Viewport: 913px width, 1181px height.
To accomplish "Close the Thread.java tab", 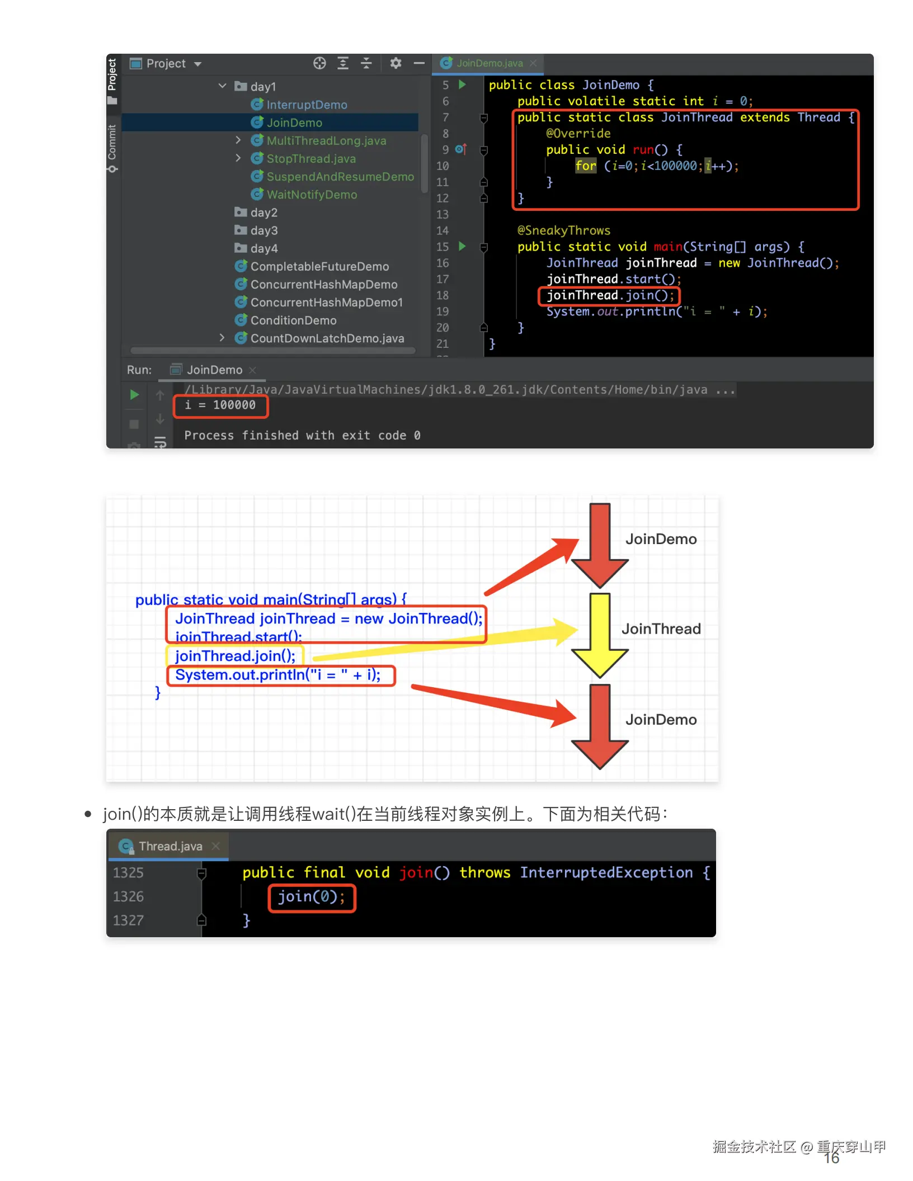I will (216, 846).
